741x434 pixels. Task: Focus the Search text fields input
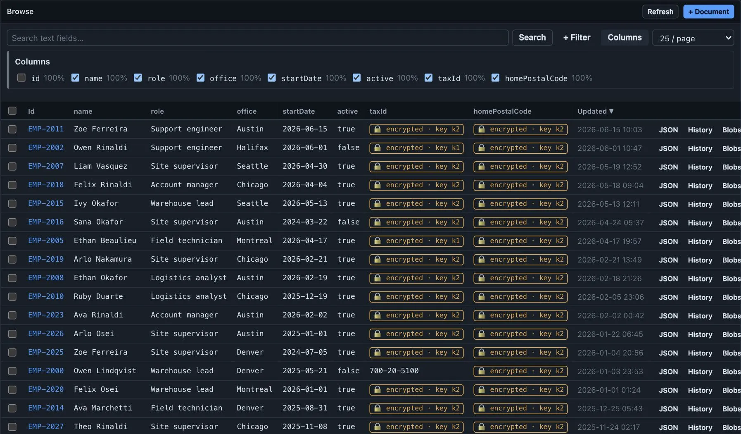[257, 38]
